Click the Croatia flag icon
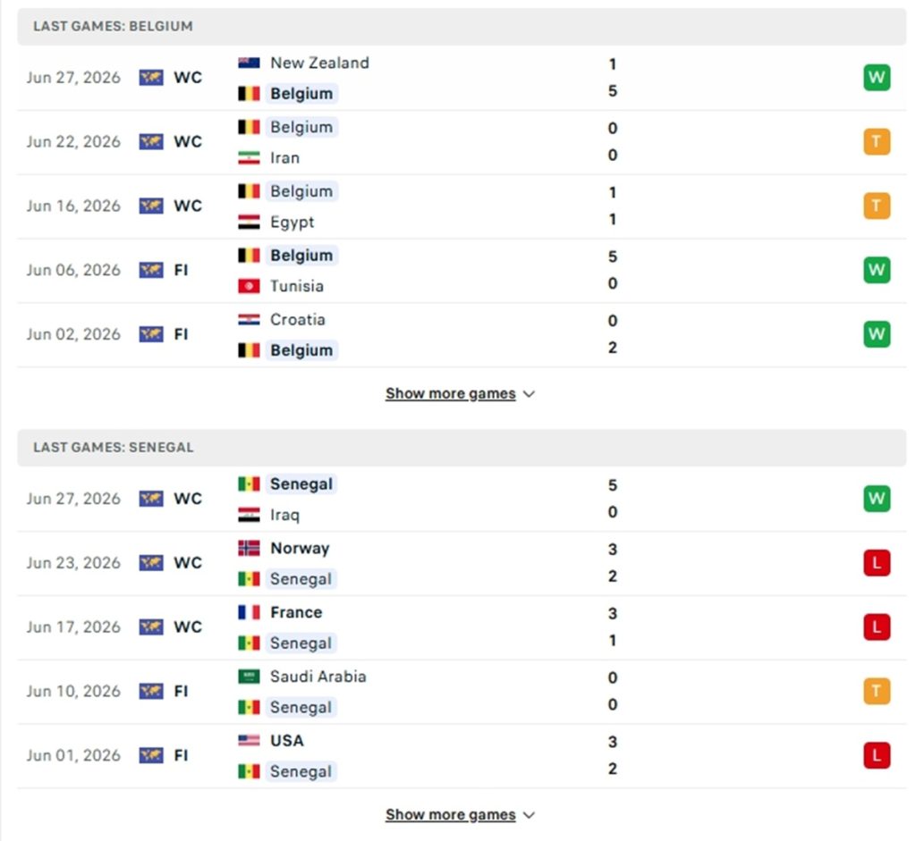 click(x=249, y=320)
